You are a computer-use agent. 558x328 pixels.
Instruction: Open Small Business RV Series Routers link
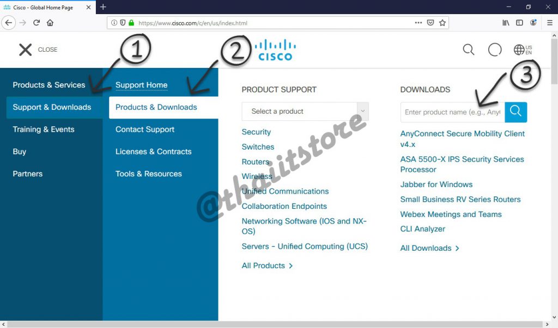(460, 200)
